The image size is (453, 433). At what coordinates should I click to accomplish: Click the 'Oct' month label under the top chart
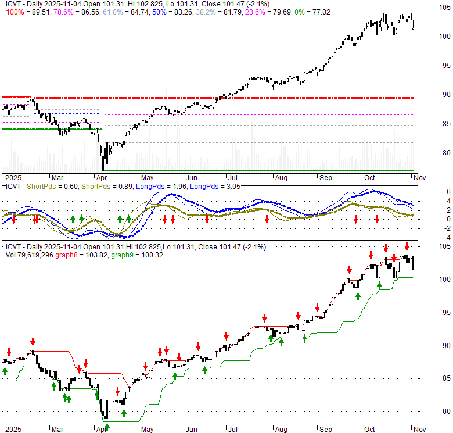pyautogui.click(x=369, y=178)
